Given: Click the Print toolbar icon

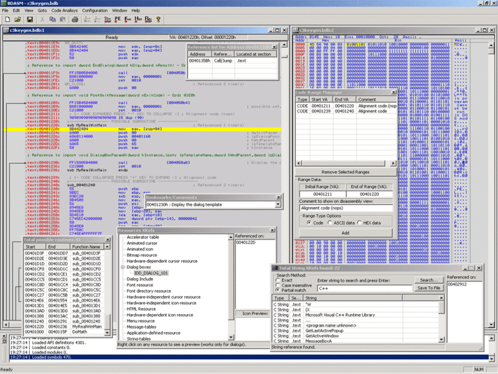Looking at the screenshot, I should coord(75,19).
